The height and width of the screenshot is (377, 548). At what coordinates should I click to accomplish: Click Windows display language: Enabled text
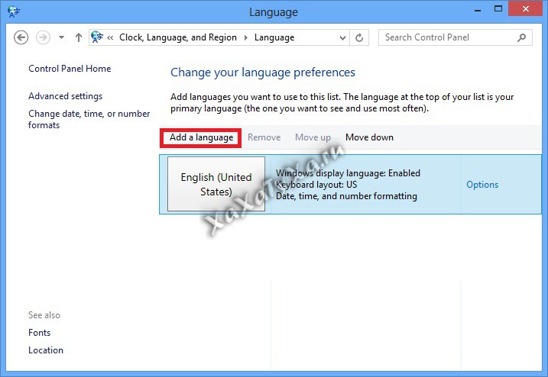pos(348,173)
